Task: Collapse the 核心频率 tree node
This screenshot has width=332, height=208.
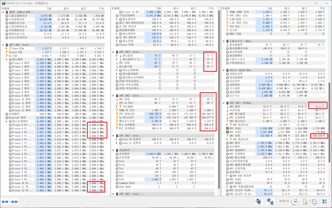Action: click(6, 60)
